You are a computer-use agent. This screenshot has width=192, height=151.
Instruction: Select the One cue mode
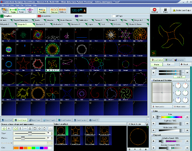coord(54,10)
